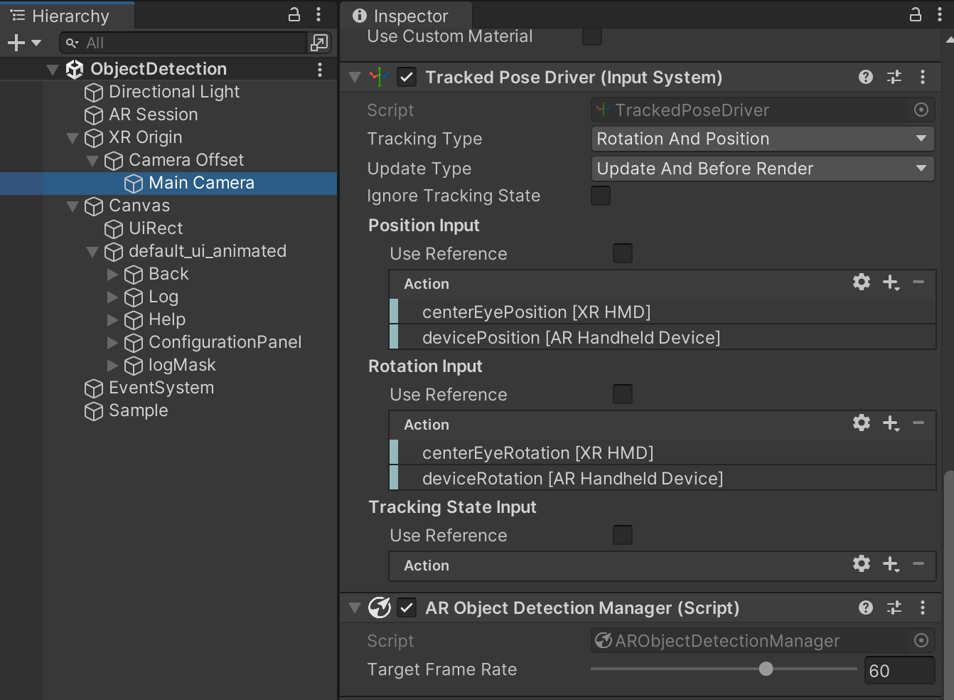
Task: Click the Hierarchy create plus dropdown button
Action: [x=23, y=43]
